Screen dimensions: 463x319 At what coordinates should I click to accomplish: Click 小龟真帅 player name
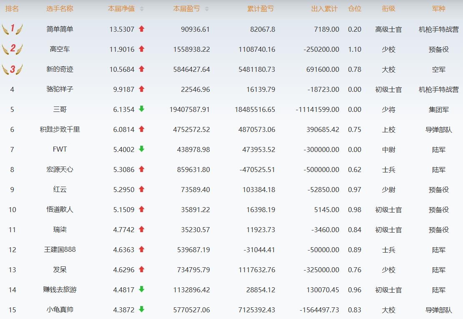coord(60,310)
